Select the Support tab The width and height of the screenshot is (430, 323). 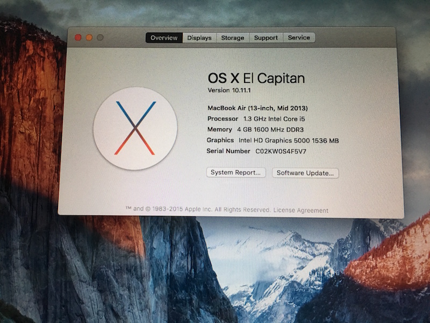[x=266, y=38]
